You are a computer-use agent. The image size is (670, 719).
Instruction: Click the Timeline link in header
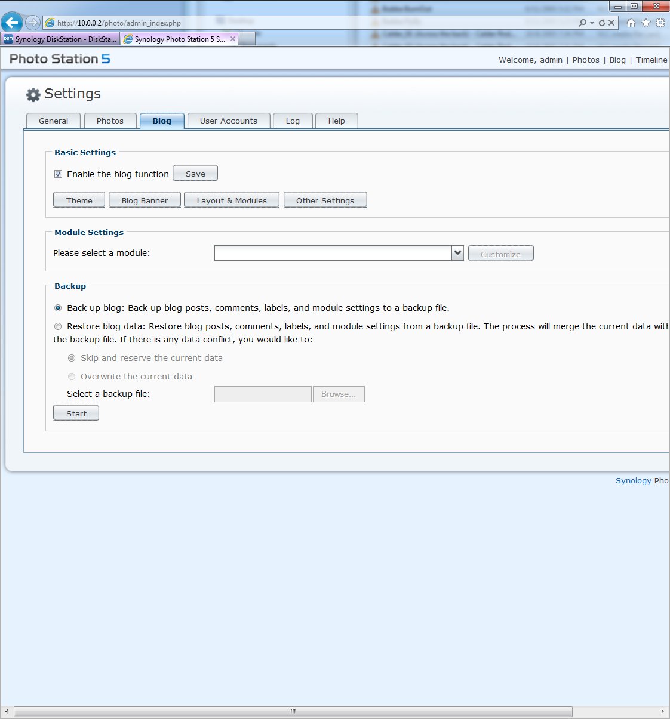tap(651, 60)
